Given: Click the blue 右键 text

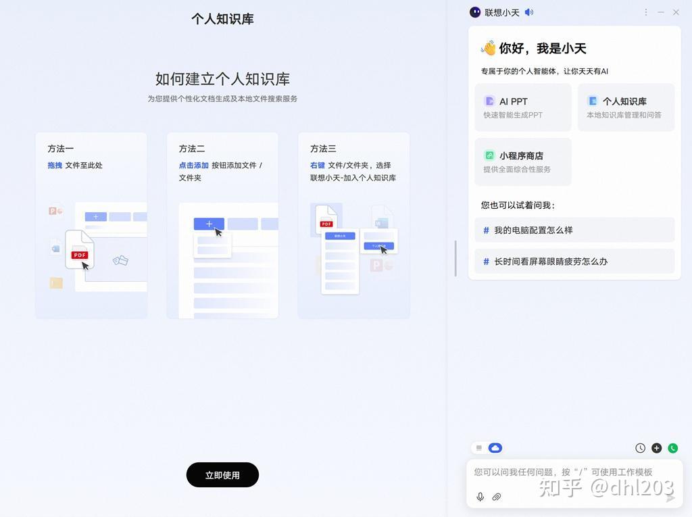Looking at the screenshot, I should tap(318, 165).
